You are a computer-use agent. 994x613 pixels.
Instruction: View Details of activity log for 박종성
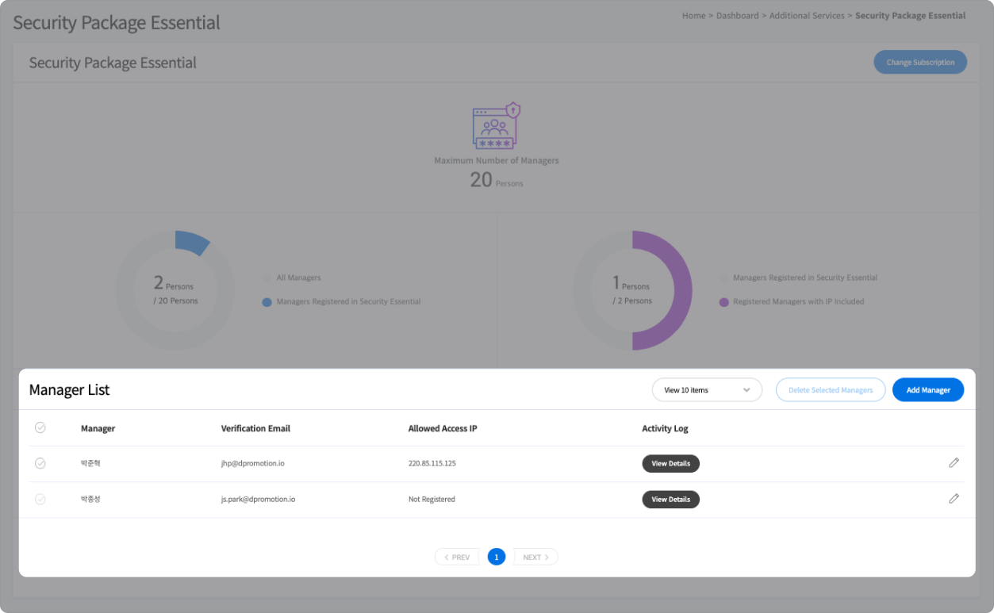[670, 500]
